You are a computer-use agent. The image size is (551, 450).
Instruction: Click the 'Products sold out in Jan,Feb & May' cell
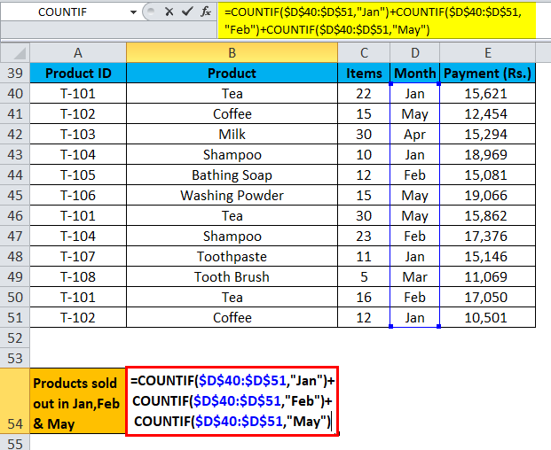(78, 401)
